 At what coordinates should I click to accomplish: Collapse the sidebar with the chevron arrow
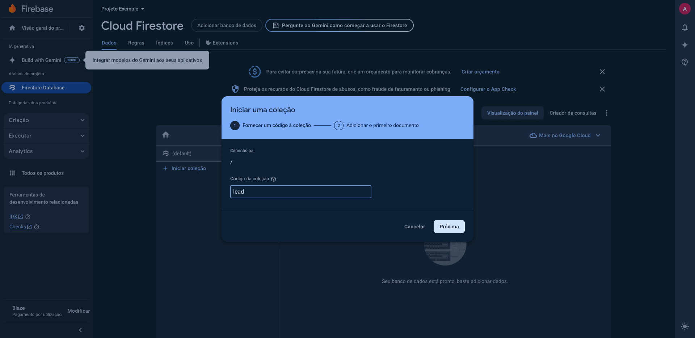[80, 330]
